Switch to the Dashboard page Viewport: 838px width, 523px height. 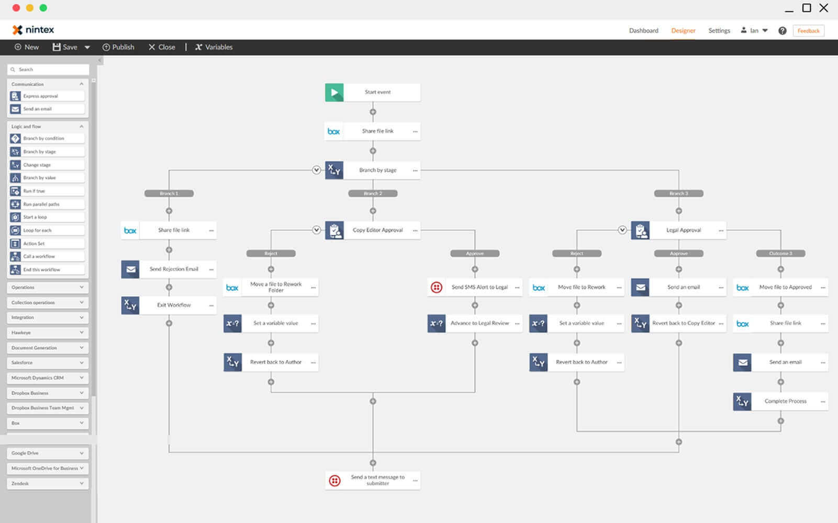(644, 30)
